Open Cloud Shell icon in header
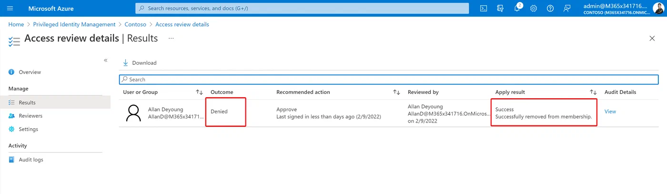Image resolution: width=667 pixels, height=194 pixels. coord(483,8)
